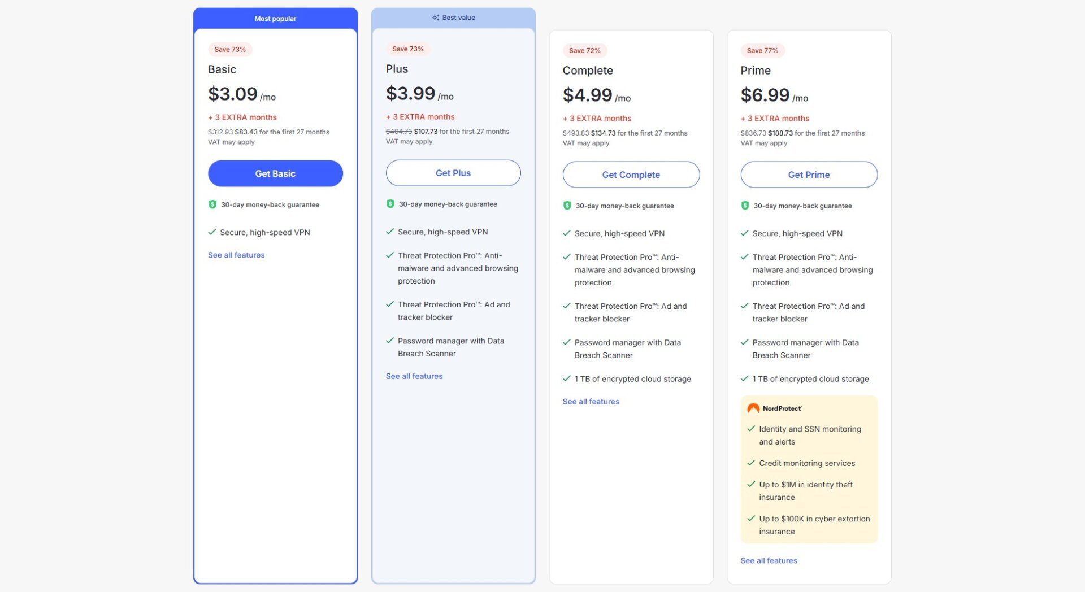
Task: Click checkmark beside Complete Ad and tracker blocker
Action: [x=567, y=306]
